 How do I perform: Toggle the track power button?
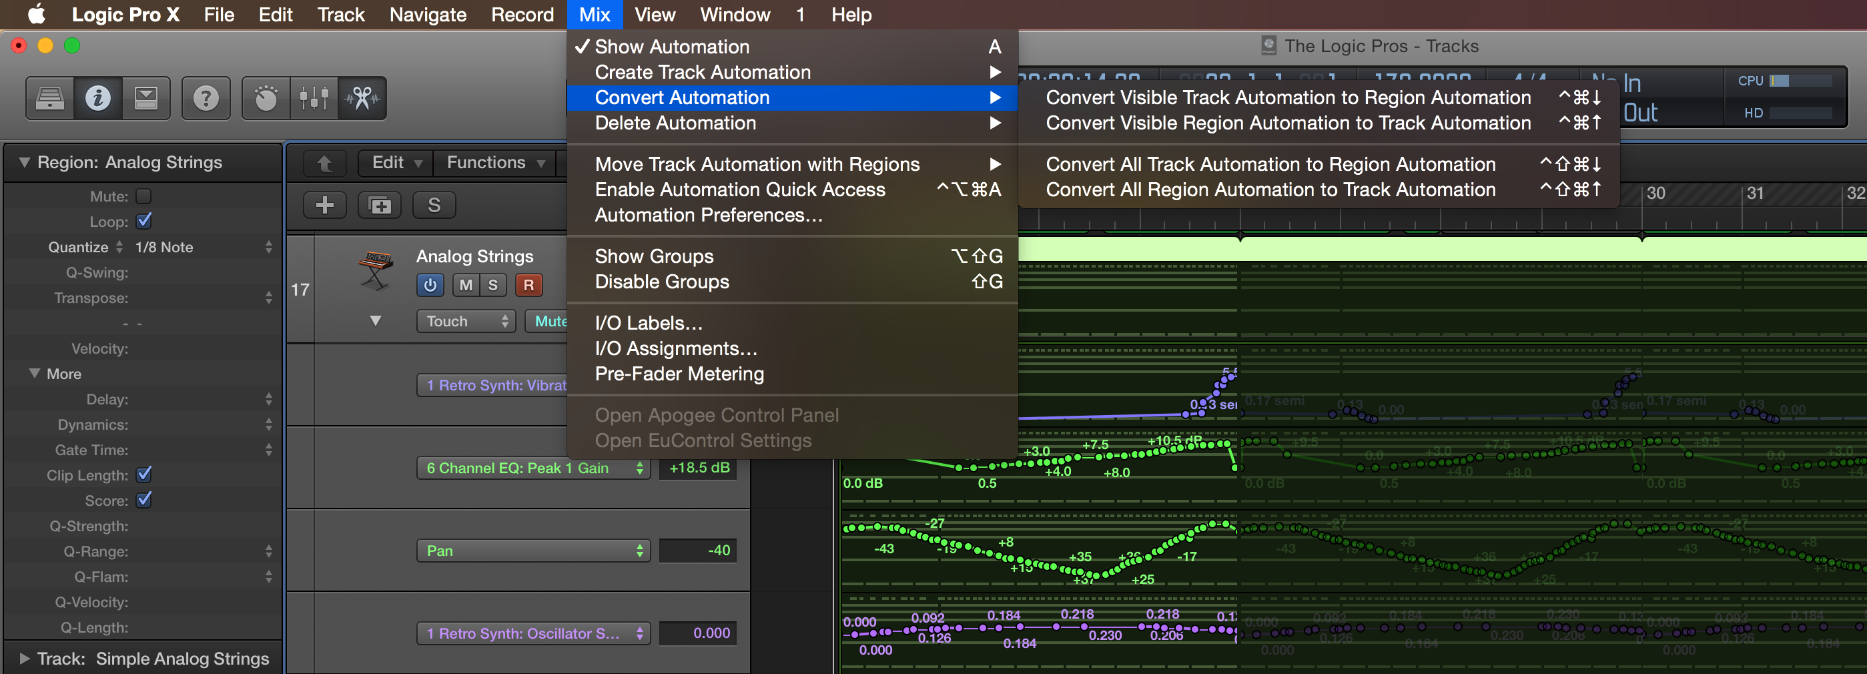[x=430, y=285]
